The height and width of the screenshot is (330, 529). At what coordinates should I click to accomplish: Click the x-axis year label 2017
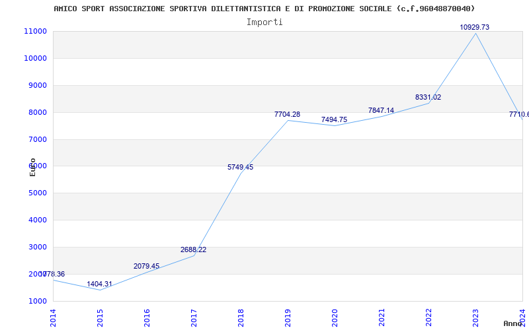[x=194, y=318]
